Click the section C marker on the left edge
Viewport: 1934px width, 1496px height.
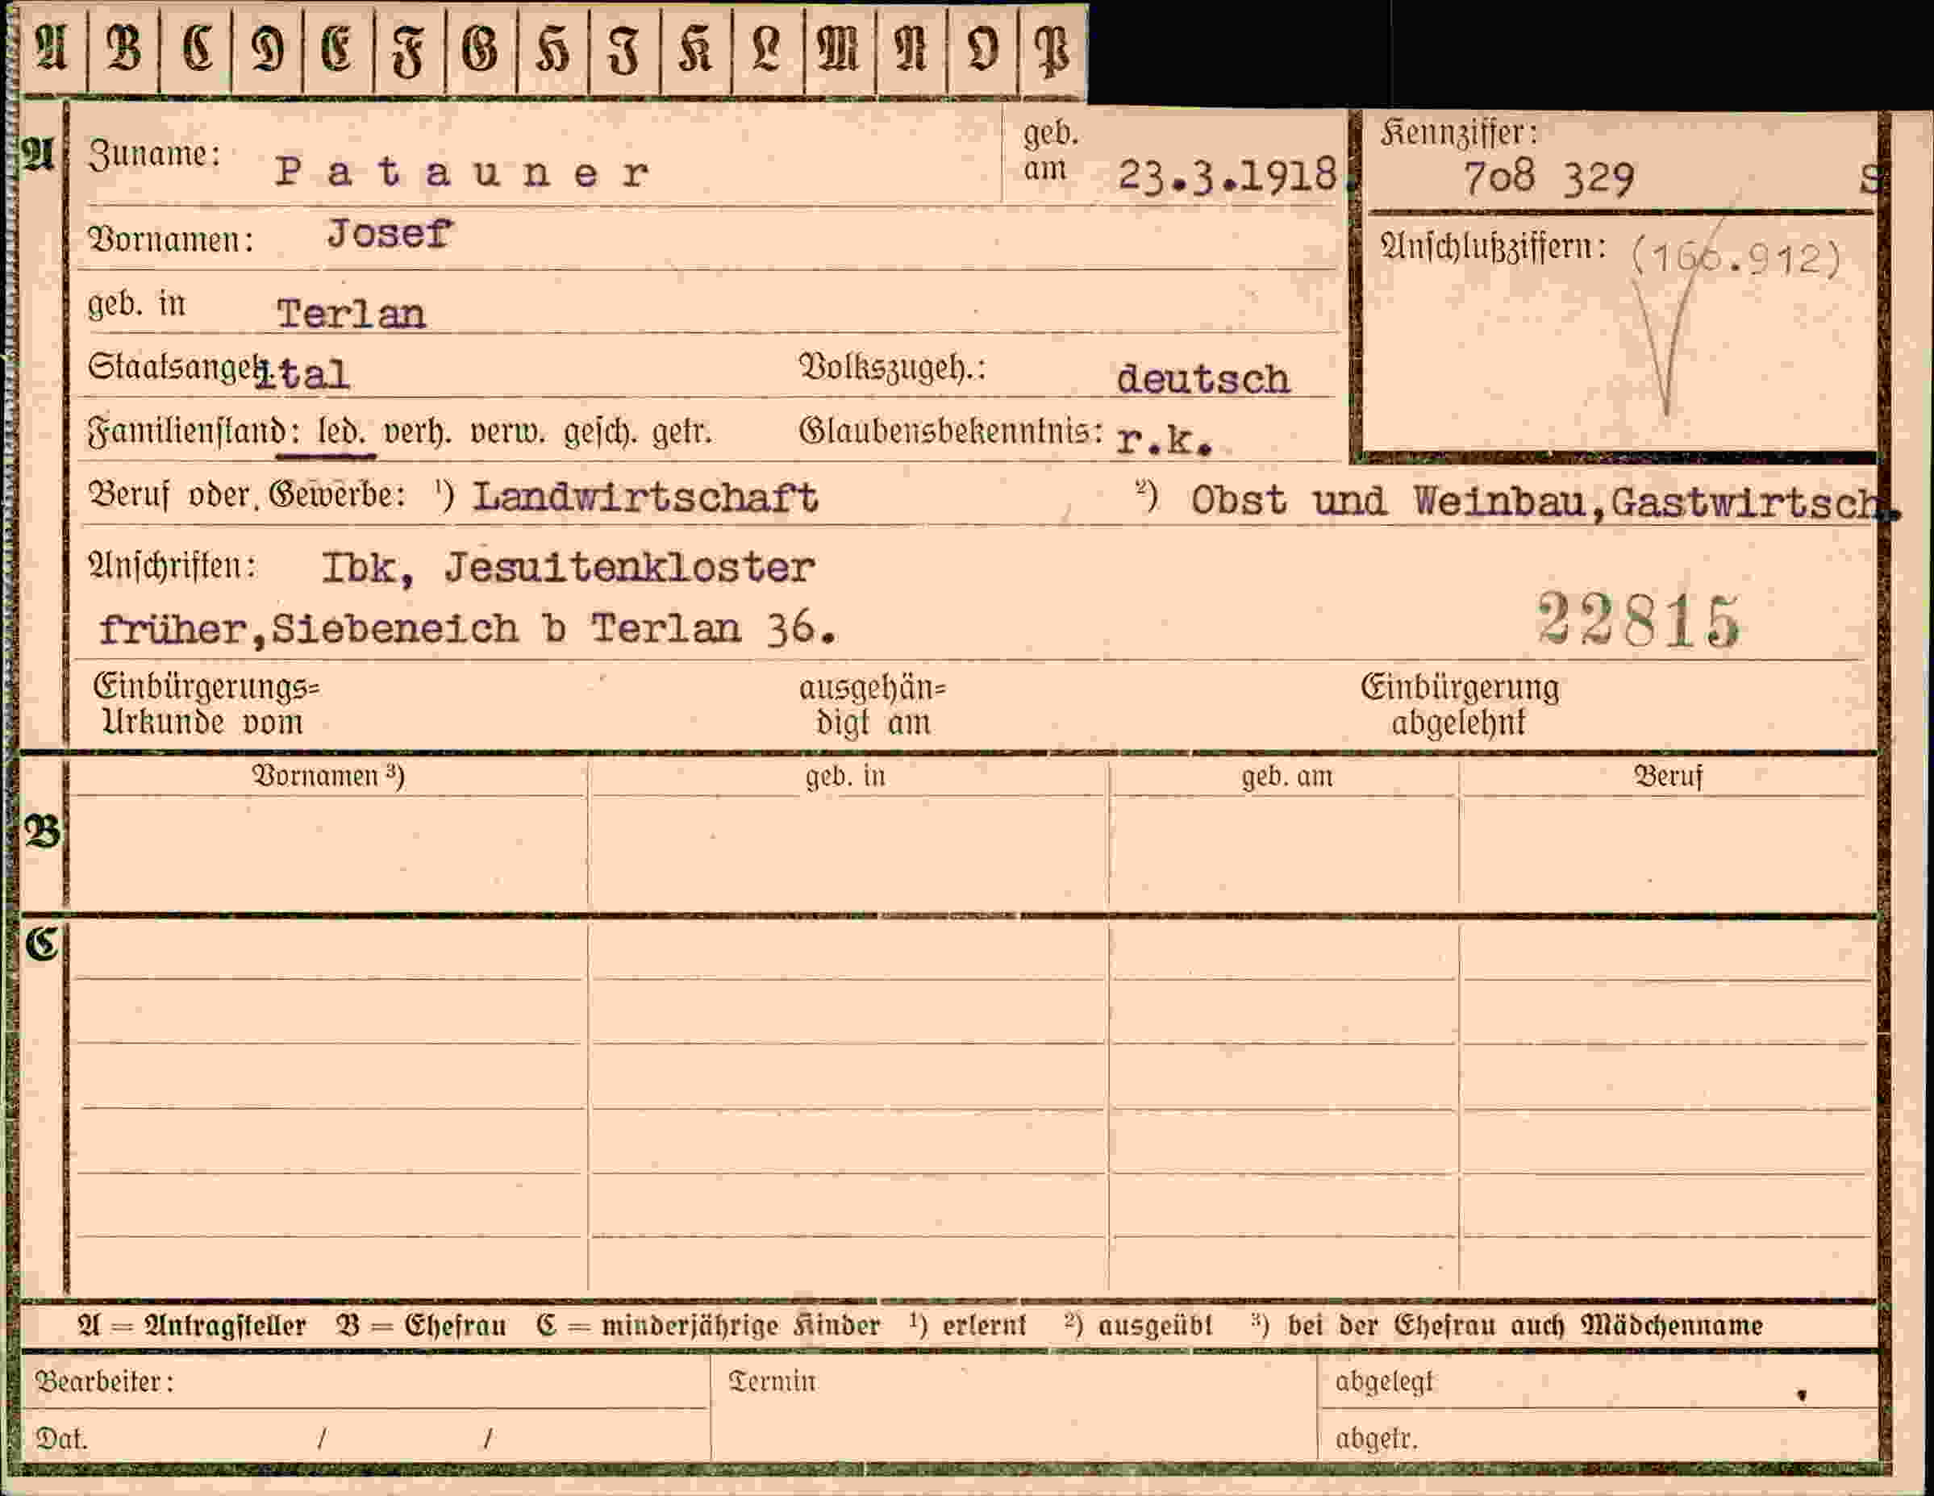tap(42, 944)
